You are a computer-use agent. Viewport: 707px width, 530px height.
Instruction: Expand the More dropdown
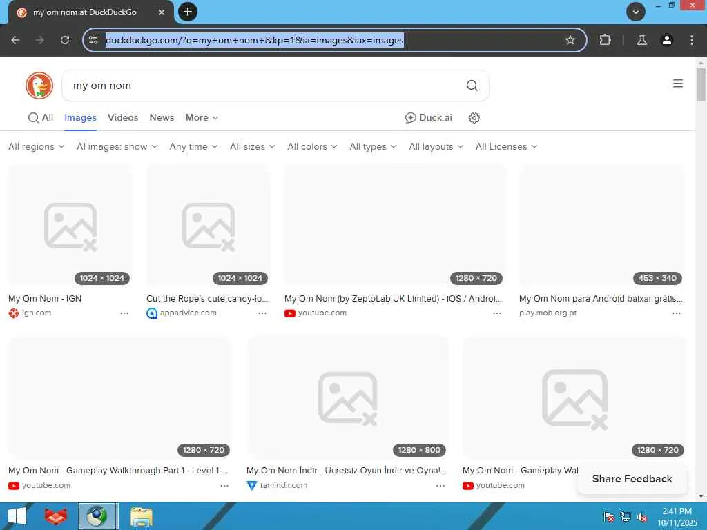[x=202, y=117]
